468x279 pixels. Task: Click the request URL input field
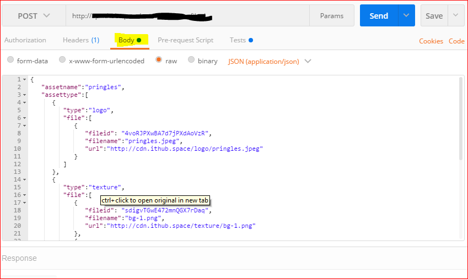click(x=188, y=15)
